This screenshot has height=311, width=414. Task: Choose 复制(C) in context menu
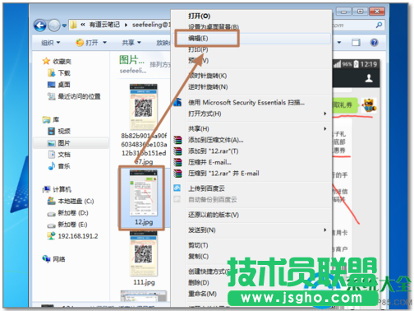[198, 256]
